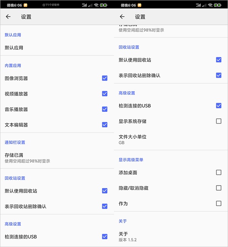The image size is (228, 247).
Task: Check the 添加桌面 advanced menu option
Action: point(218,173)
